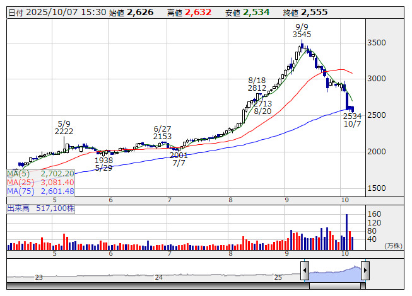Click the MA(5) 2,702.20 legend entry
The width and height of the screenshot is (412, 296).
click(x=40, y=174)
